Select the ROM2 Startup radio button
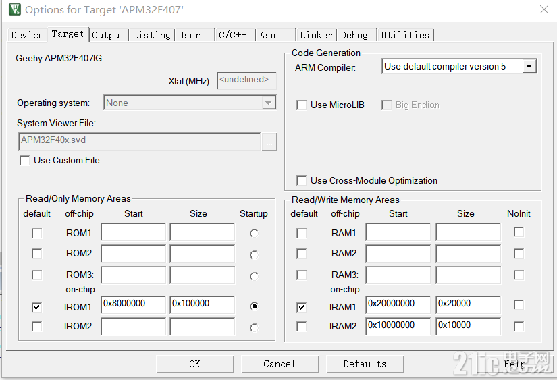This screenshot has height=380, width=557. click(254, 254)
